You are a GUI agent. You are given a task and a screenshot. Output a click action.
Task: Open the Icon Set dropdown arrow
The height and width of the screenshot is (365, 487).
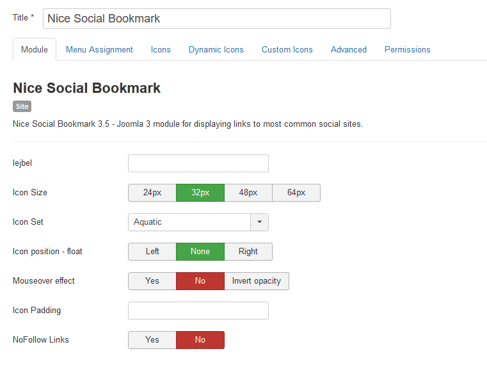click(x=259, y=222)
